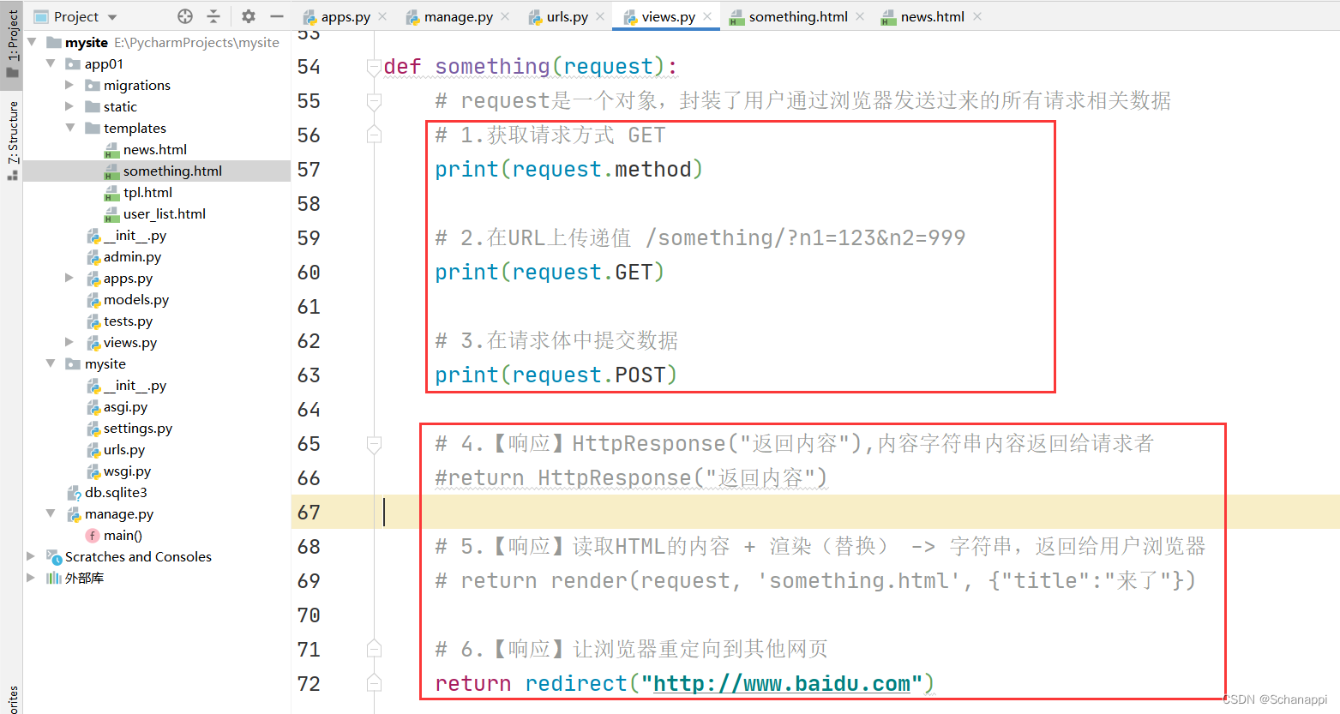
Task: Collapse the app01 folder arrow
Action: [51, 63]
